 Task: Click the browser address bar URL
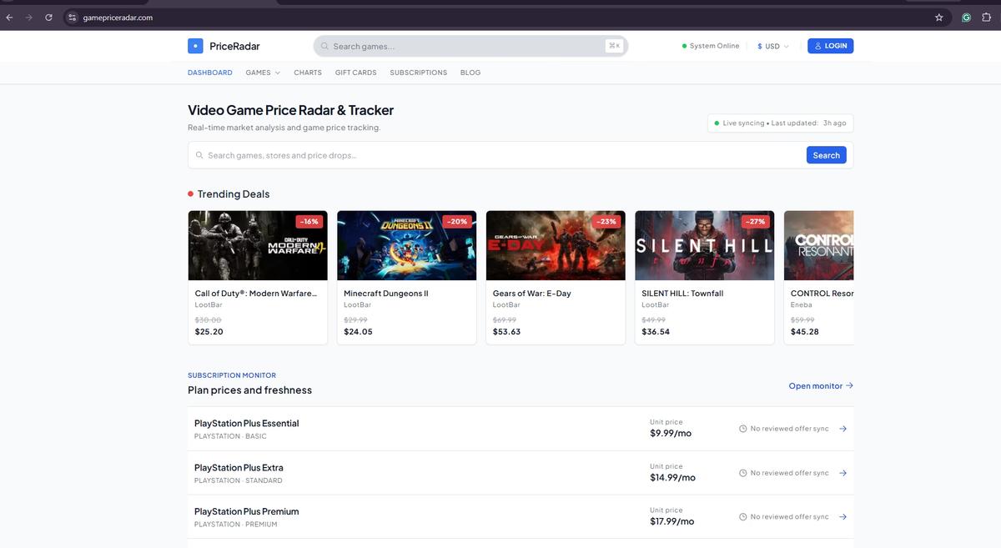pos(118,17)
